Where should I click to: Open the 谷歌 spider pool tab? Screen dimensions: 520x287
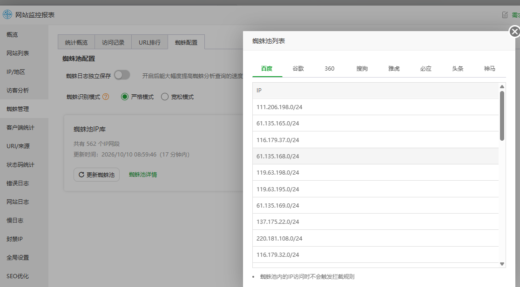(298, 68)
